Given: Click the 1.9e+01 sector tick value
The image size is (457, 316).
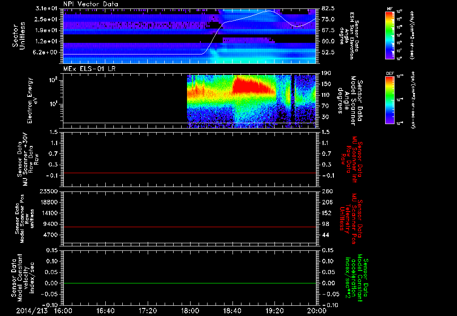Looking at the screenshot, I should (47, 30).
